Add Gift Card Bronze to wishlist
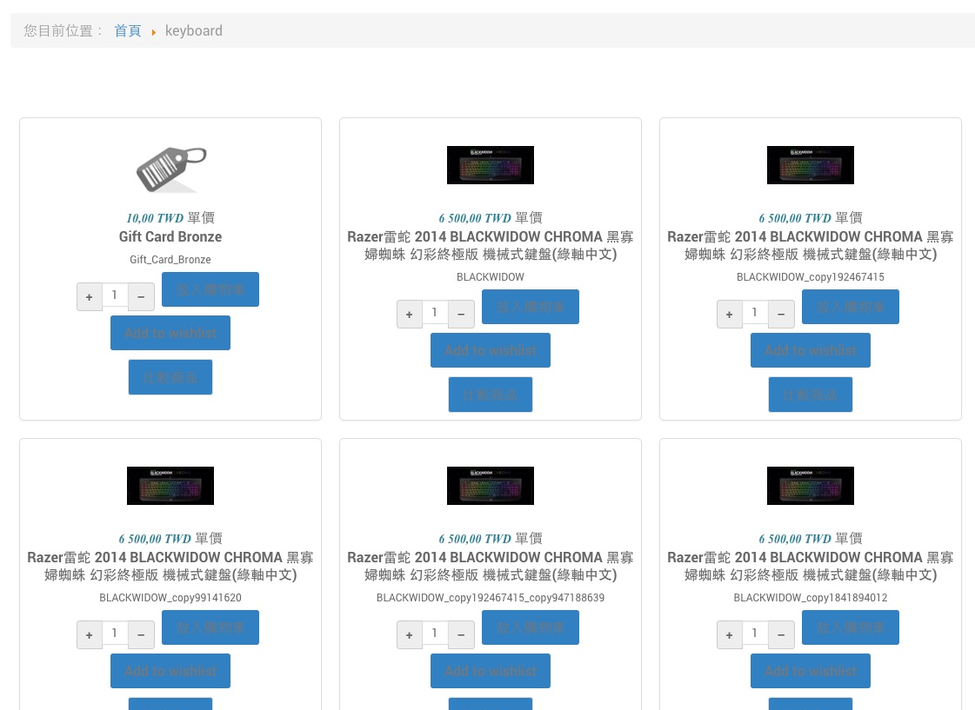The image size is (975, 710). (170, 333)
